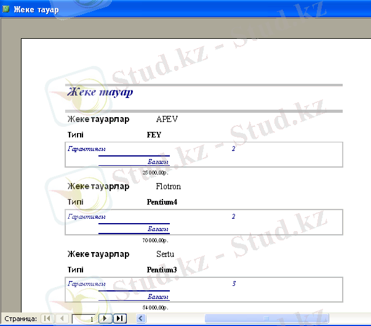The width and height of the screenshot is (371, 326).
Task: Click 'Бағасы' label above 25 000,00р.
Action: point(158,161)
